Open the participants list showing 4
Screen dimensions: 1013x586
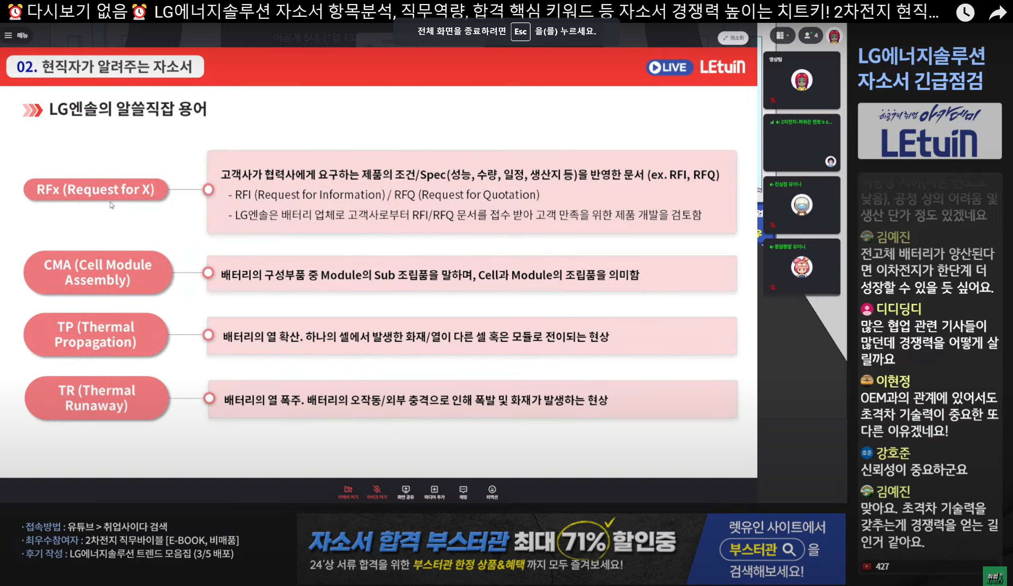(810, 36)
